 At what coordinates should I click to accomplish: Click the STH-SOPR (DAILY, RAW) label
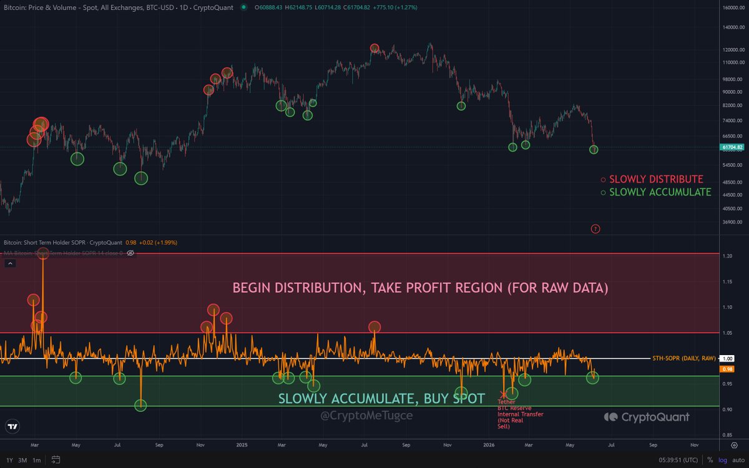(684, 358)
